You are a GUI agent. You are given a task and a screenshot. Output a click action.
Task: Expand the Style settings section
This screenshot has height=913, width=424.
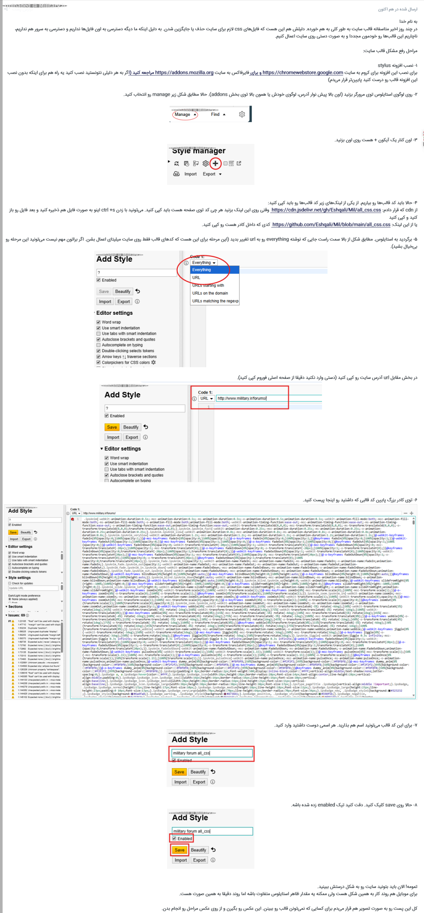(x=19, y=578)
